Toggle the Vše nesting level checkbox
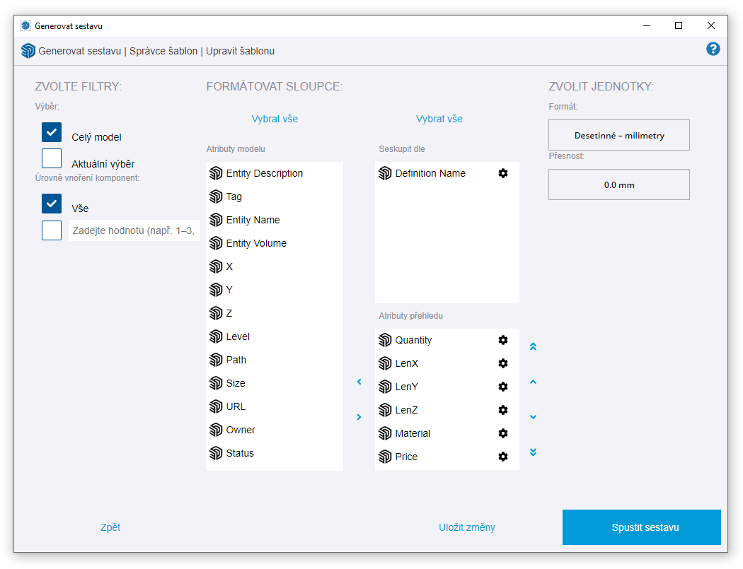The height and width of the screenshot is (569, 743). 52,204
